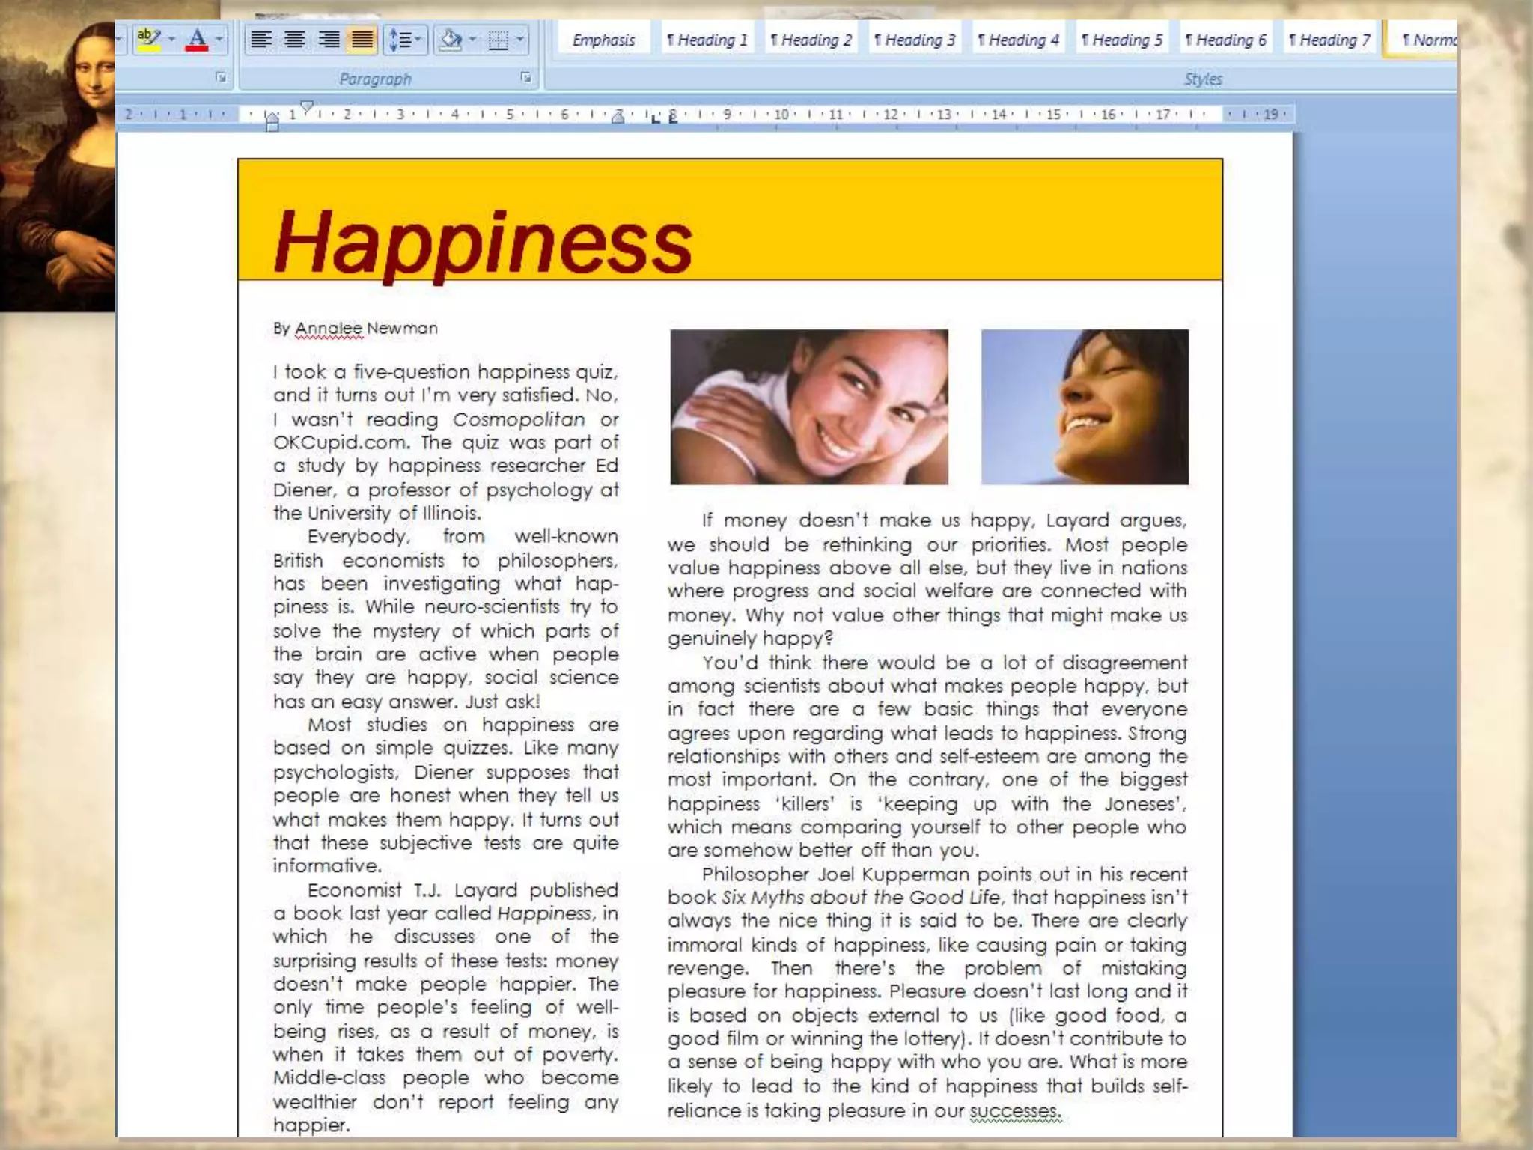Align text left in Paragraph group
1533x1150 pixels.
(260, 39)
